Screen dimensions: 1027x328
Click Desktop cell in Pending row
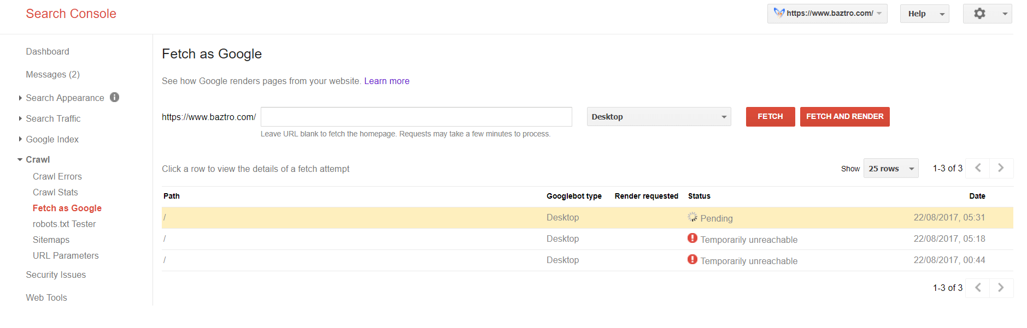point(562,217)
